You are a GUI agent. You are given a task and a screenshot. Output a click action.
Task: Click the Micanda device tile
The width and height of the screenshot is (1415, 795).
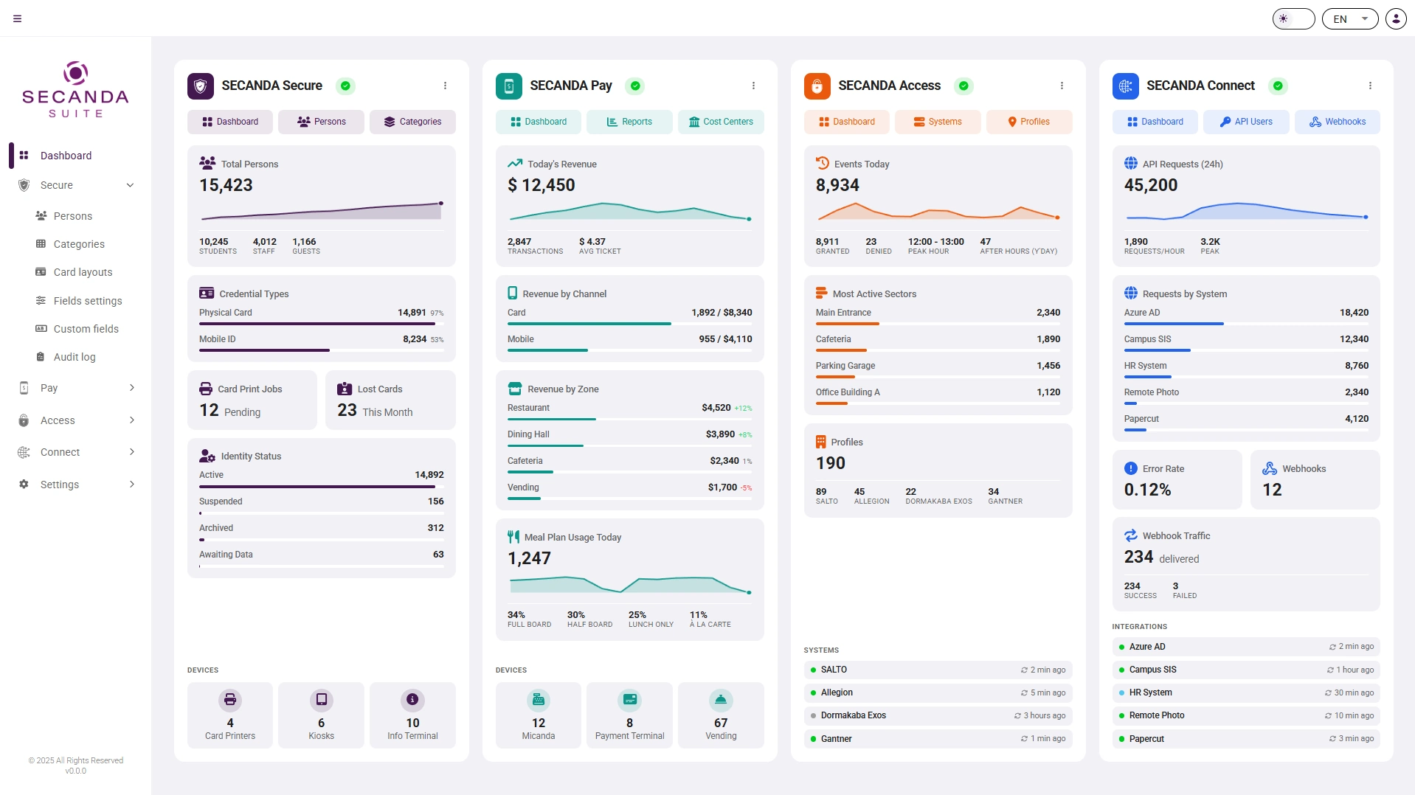pyautogui.click(x=539, y=715)
